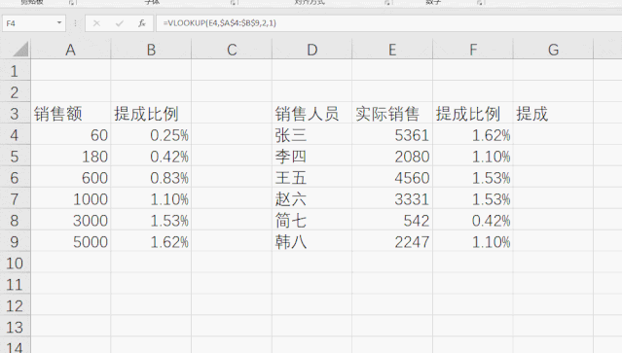Select cell with value 1000
The height and width of the screenshot is (353, 622).
pyautogui.click(x=71, y=199)
